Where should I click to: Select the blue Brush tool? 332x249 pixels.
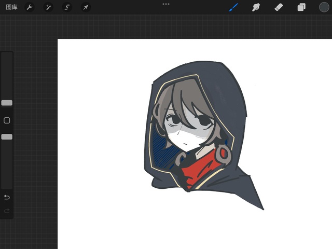coord(233,7)
